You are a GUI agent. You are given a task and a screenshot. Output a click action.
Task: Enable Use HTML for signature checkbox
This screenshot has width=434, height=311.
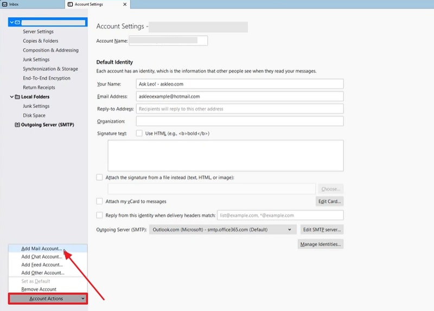point(139,133)
